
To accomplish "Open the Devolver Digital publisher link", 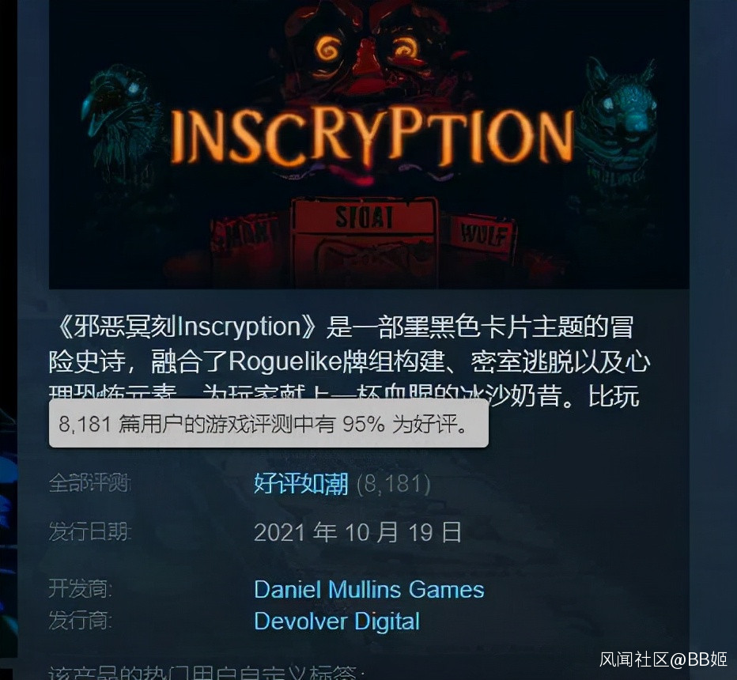I will pos(337,621).
